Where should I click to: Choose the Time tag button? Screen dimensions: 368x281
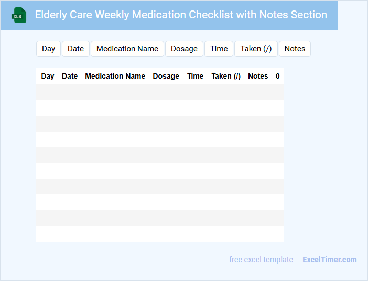click(x=219, y=49)
